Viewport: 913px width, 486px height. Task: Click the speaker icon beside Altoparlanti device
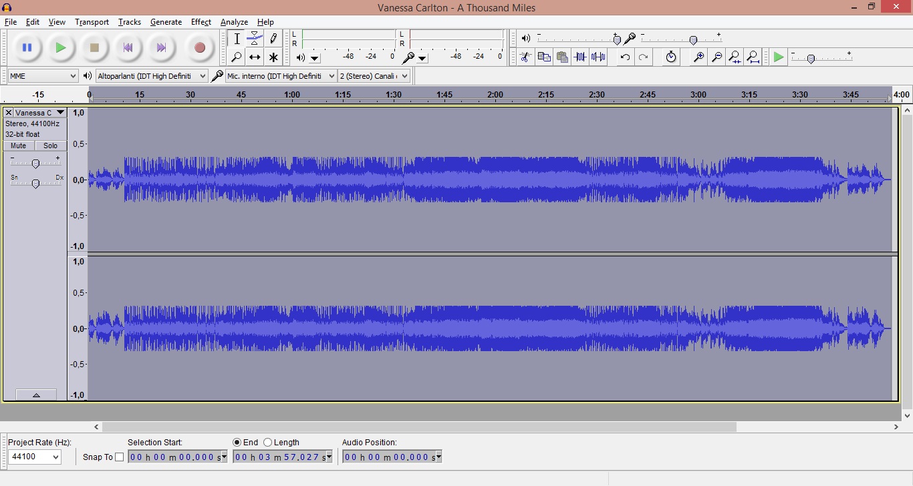(88, 76)
